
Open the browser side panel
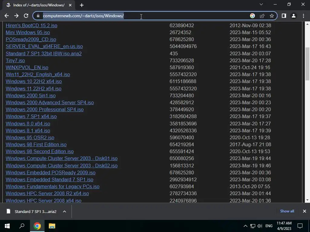(284, 16)
